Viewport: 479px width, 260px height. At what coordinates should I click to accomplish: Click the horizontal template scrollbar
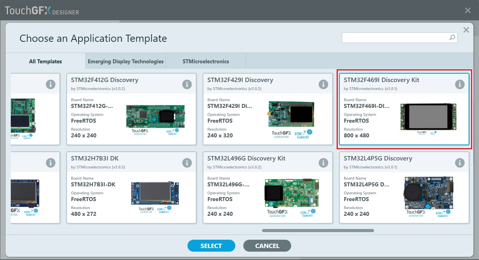point(318,231)
